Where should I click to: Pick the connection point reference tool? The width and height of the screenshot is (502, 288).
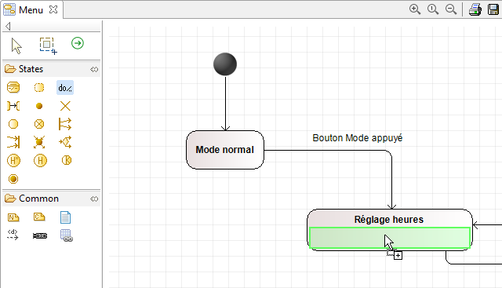pos(13,106)
